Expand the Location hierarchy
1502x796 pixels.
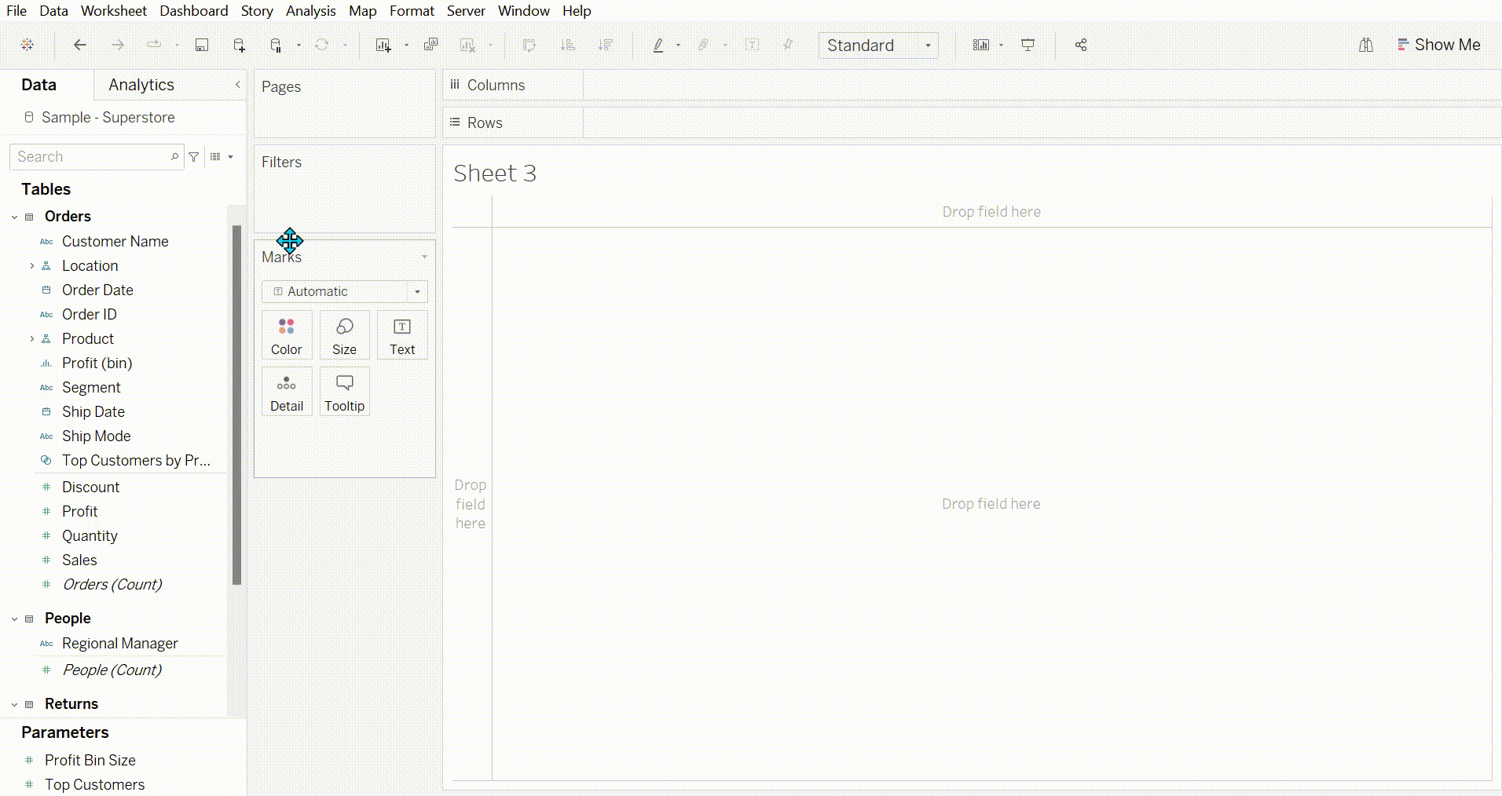click(32, 266)
